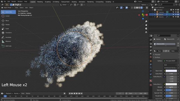Click the pan view hand icon
The width and height of the screenshot is (180, 101).
click(146, 25)
